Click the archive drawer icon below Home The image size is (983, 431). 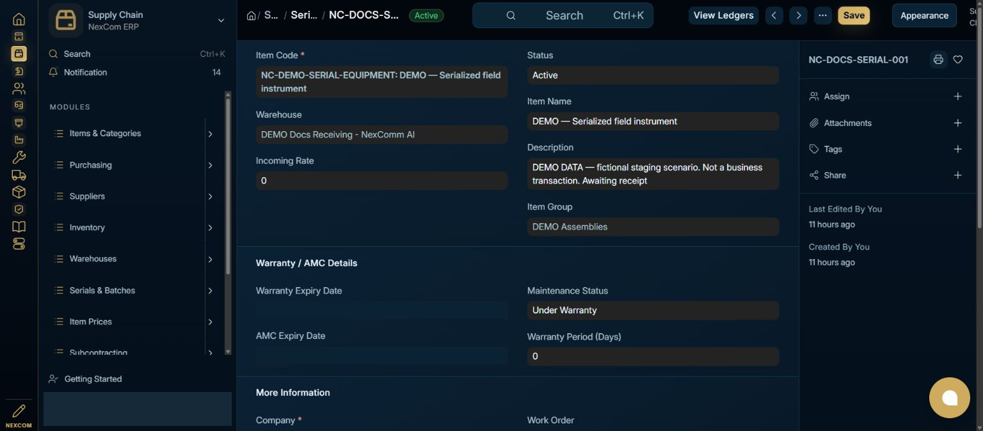pyautogui.click(x=19, y=36)
